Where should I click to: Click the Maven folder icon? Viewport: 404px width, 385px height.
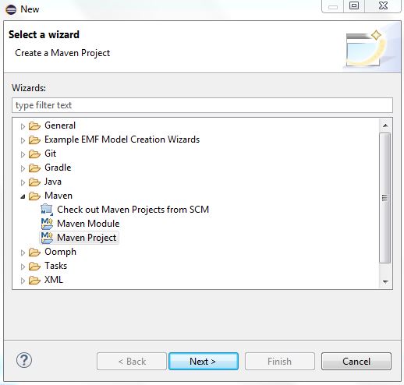34,196
